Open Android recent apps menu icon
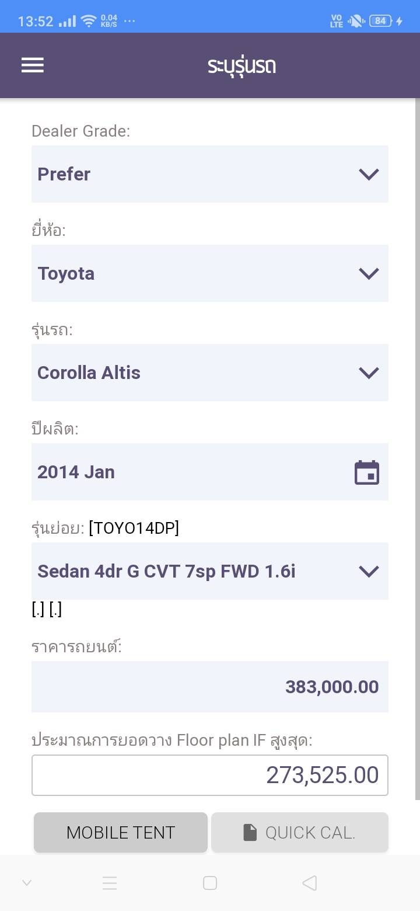 (110, 883)
